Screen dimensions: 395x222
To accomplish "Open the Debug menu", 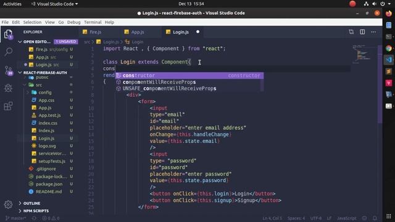I will [73, 22].
